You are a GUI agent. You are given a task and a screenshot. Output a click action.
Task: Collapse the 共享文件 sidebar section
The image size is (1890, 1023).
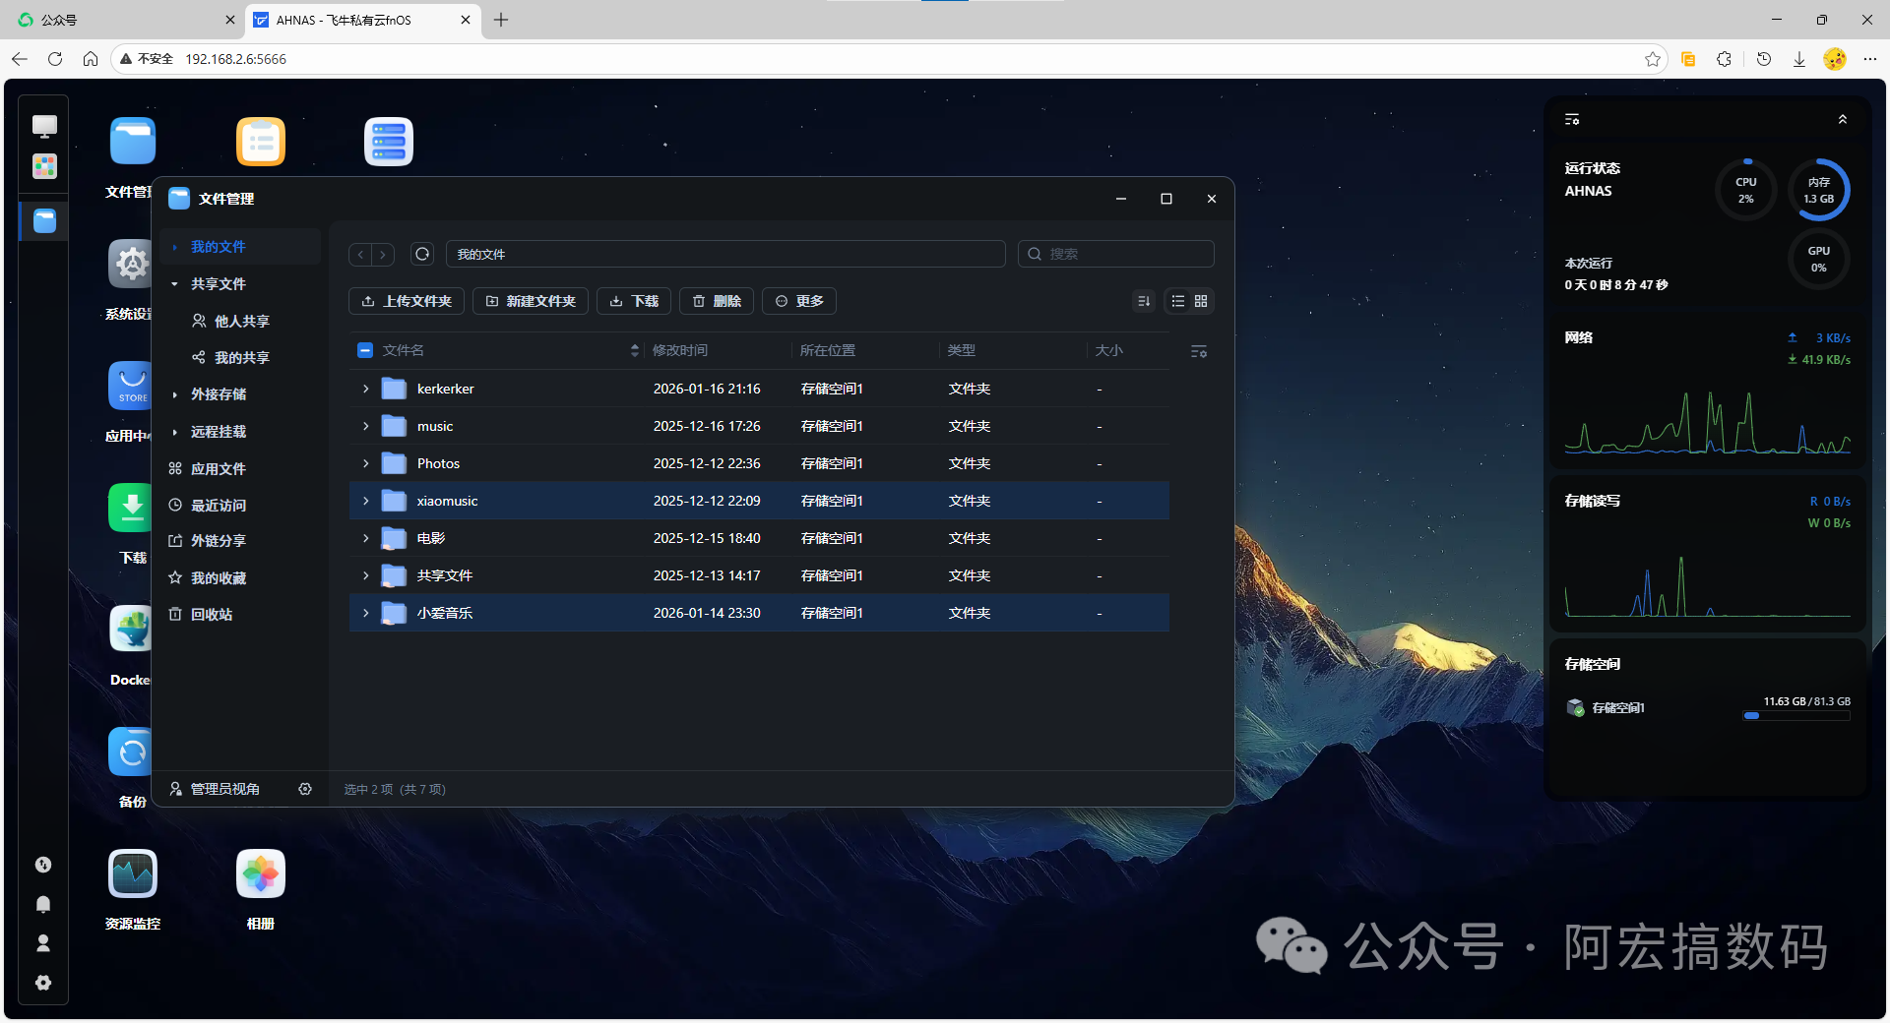tap(174, 284)
